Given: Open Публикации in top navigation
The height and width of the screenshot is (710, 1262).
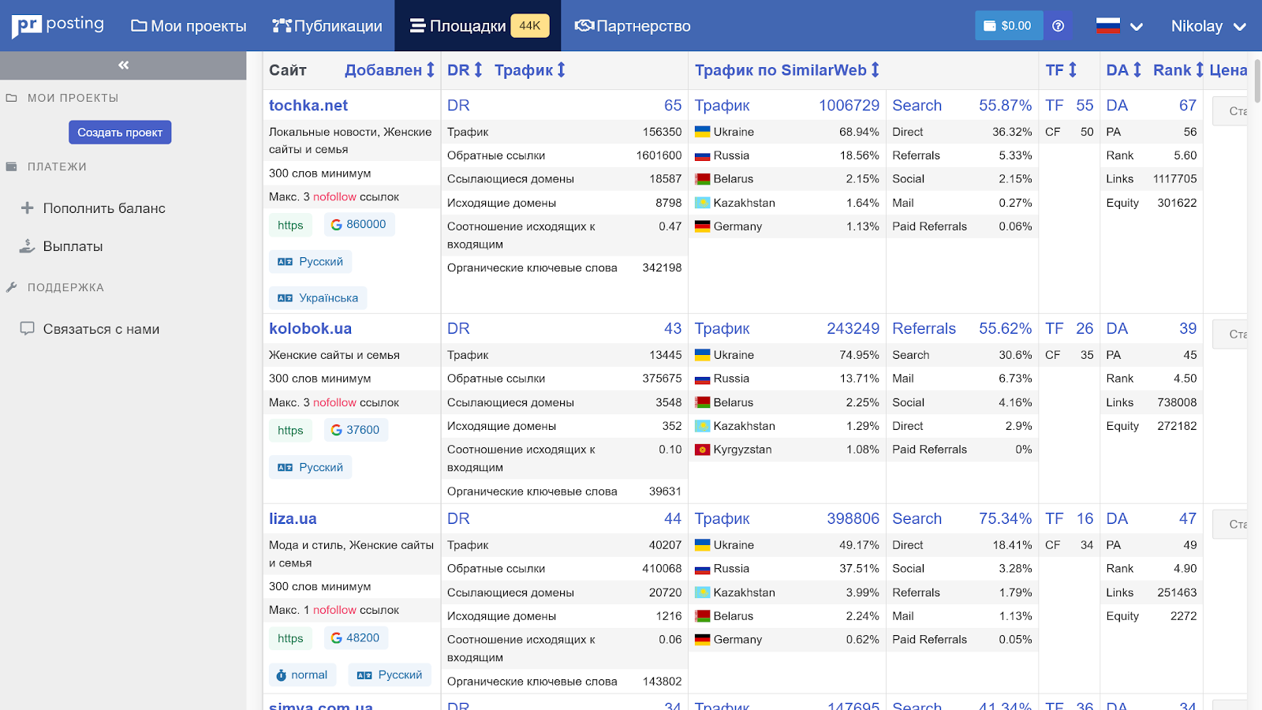Looking at the screenshot, I should coord(327,26).
